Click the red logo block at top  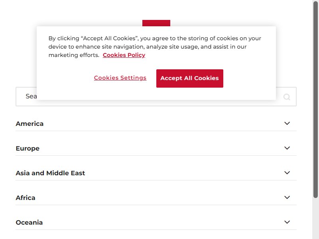[156, 23]
